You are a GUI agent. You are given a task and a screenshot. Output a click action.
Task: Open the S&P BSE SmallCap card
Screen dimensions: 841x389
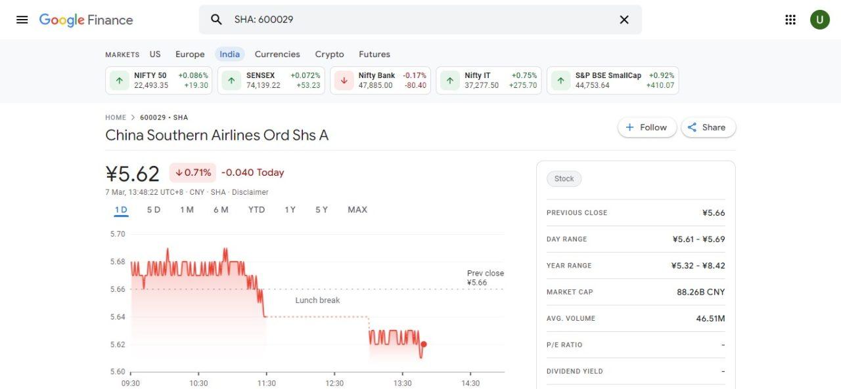[613, 81]
